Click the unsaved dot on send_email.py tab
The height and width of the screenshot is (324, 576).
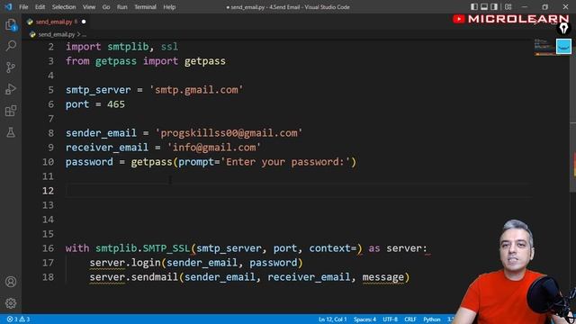[84, 22]
